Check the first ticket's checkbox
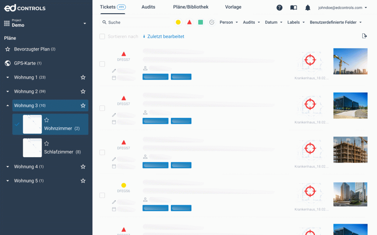This screenshot has width=377, height=235. (x=102, y=64)
